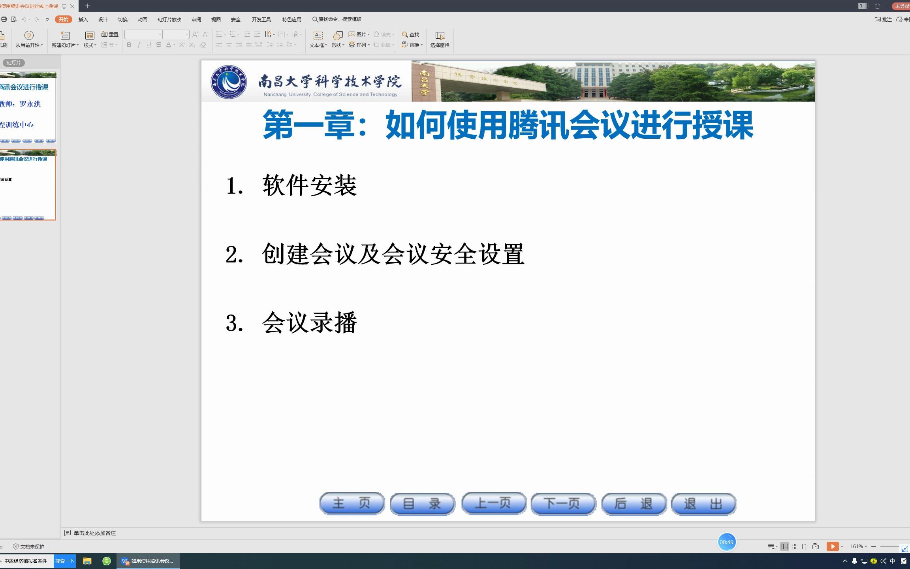Image resolution: width=910 pixels, height=569 pixels.
Task: Click the Bold formatting icon
Action: (x=129, y=45)
